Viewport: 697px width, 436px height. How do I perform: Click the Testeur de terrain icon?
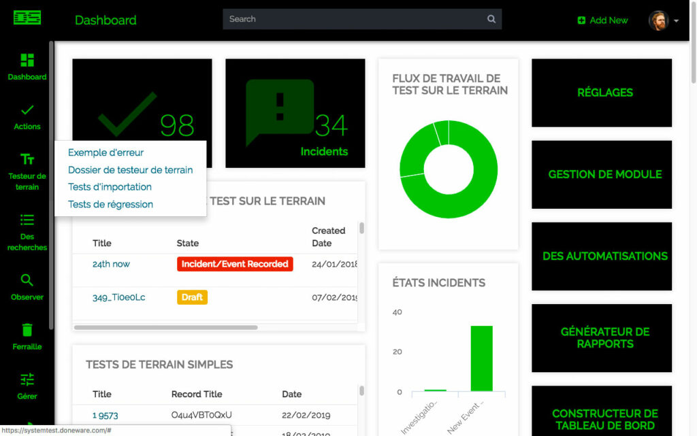pos(27,159)
